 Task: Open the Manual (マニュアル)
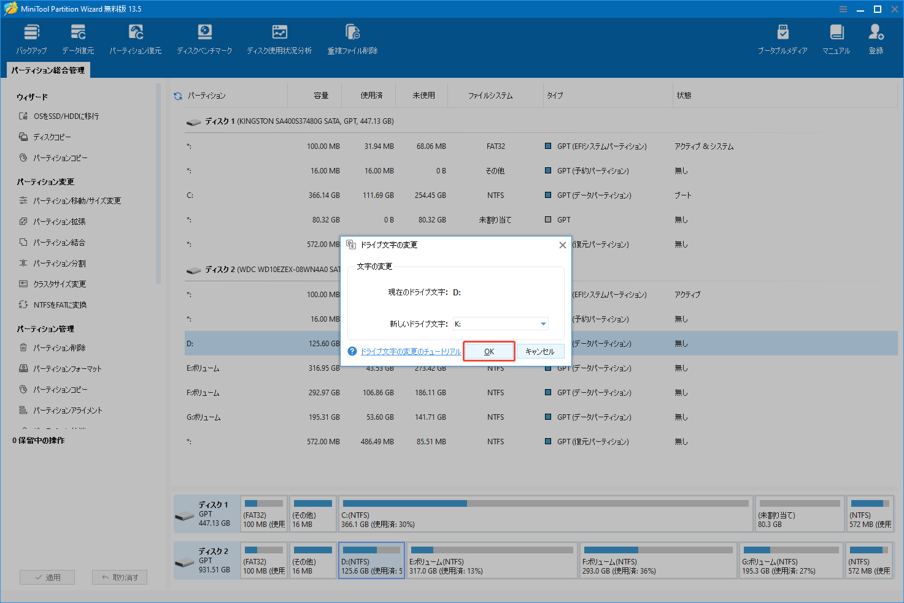(835, 39)
